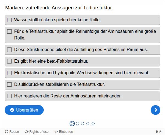Click the Reuse icon in footer
This screenshot has height=135, width=165.
coord(7,132)
